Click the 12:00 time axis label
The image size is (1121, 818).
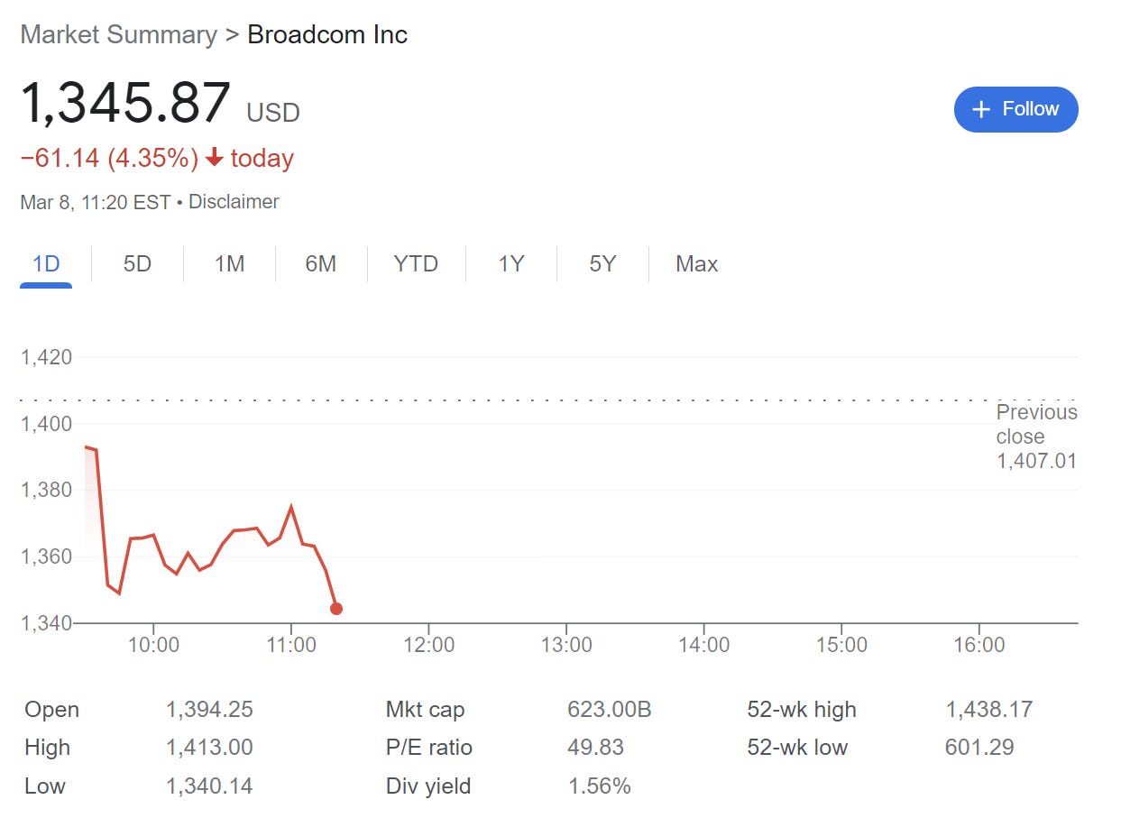pyautogui.click(x=428, y=645)
